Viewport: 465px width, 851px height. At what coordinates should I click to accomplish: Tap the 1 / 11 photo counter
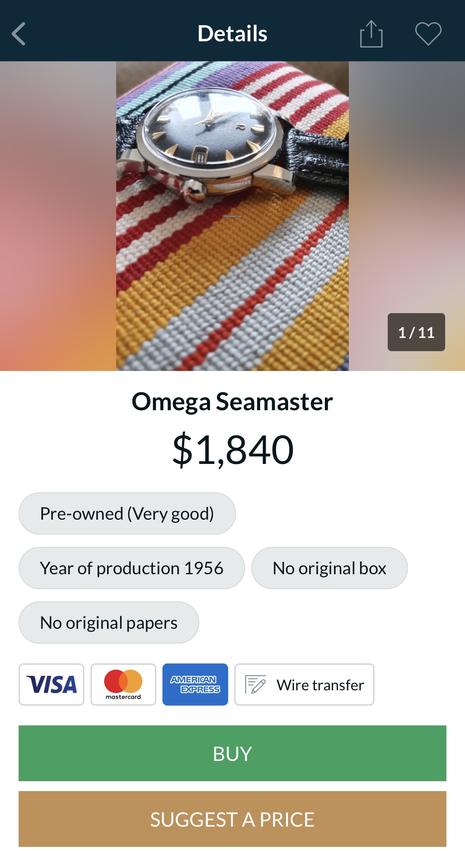tap(416, 332)
